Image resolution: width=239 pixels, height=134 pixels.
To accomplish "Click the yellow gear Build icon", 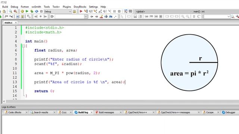I will (x=22, y=12).
